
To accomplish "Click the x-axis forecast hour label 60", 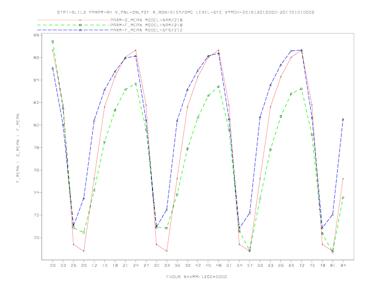I will pos(260,265).
